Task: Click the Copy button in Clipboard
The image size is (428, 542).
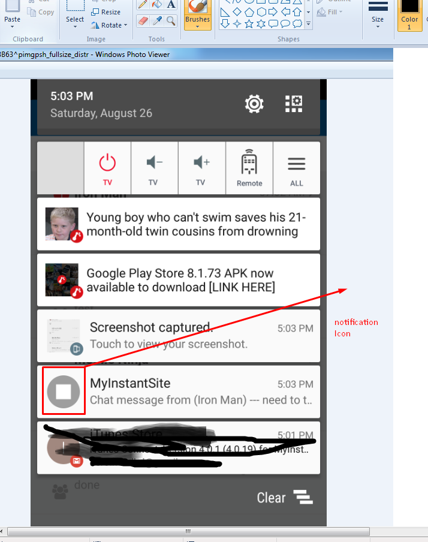Action: [x=41, y=12]
